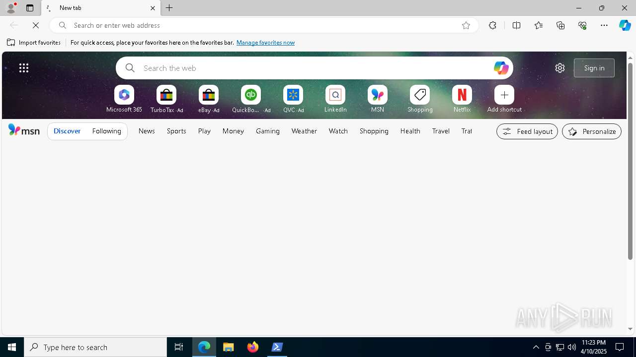
Task: Open PowerShell from the taskbar
Action: (x=277, y=347)
